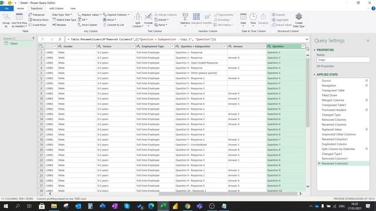
Task: Click Detect Data Type
Action: 64,20
